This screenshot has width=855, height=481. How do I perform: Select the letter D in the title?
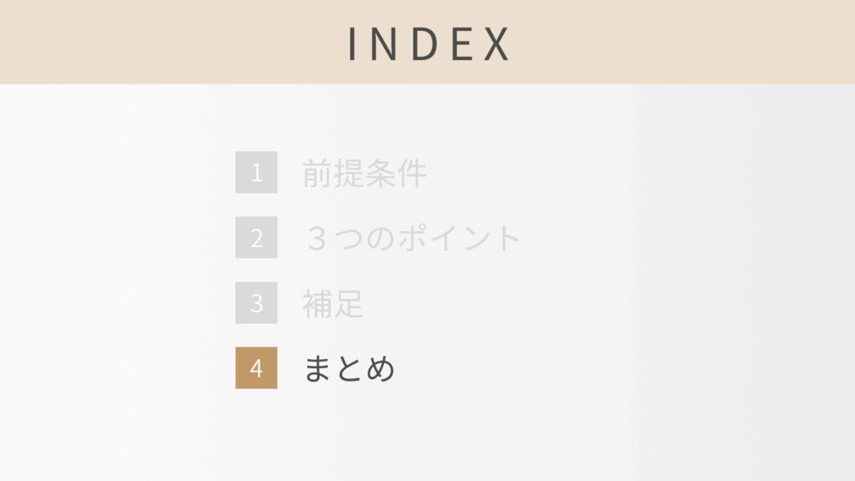coord(425,43)
